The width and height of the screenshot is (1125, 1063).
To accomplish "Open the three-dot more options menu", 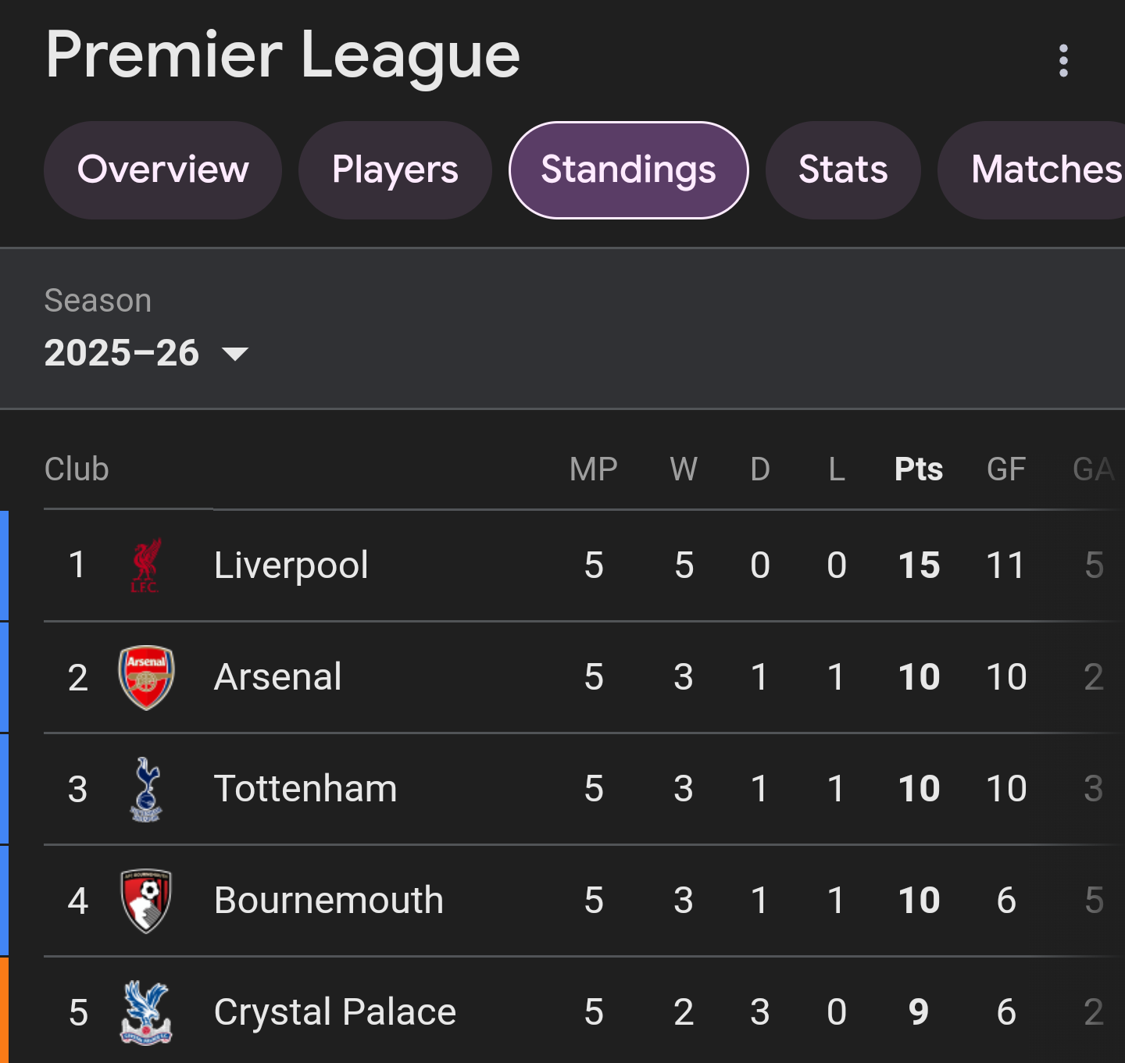I will pyautogui.click(x=1062, y=60).
